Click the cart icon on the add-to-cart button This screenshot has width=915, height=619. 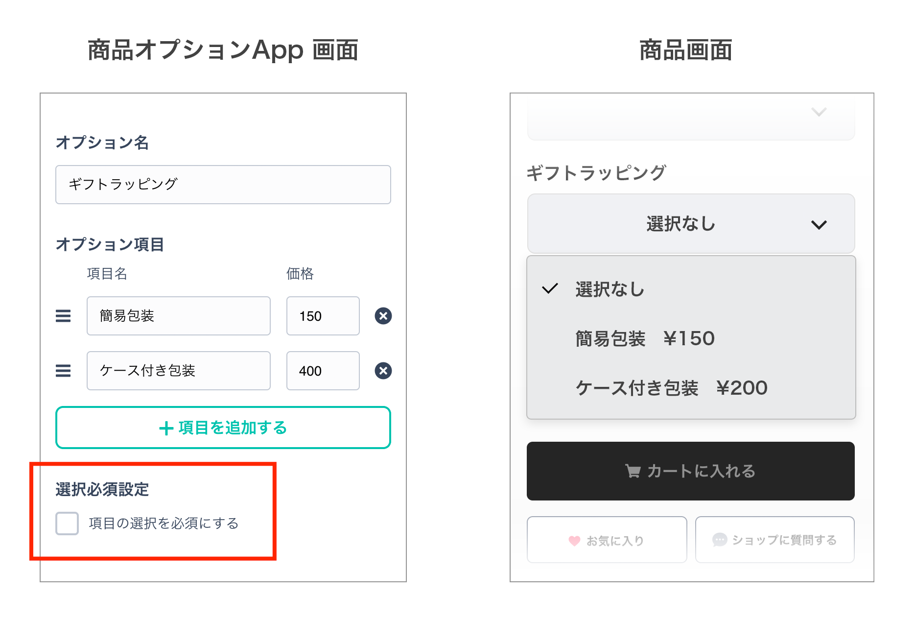click(633, 471)
